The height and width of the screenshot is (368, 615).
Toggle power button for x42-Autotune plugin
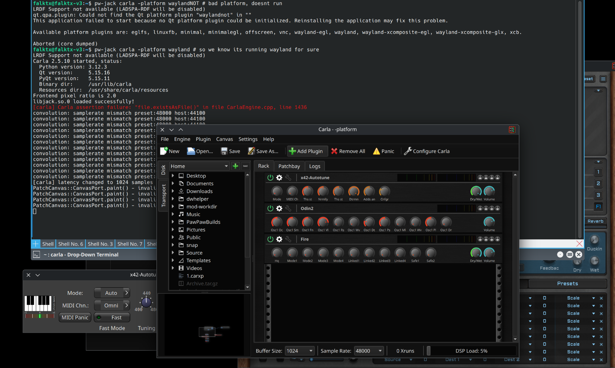[x=270, y=178]
